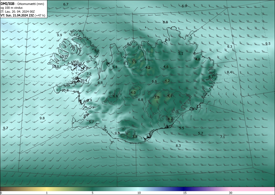275x195 pixels.
Task: Click the 4.8 value on the map
Action: (x=115, y=96)
